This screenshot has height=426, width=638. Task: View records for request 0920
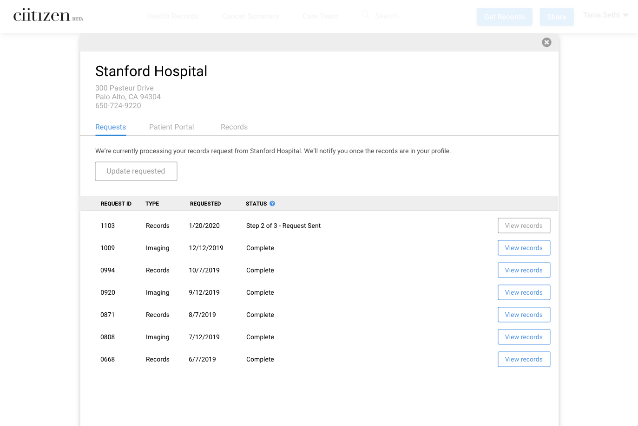click(524, 292)
